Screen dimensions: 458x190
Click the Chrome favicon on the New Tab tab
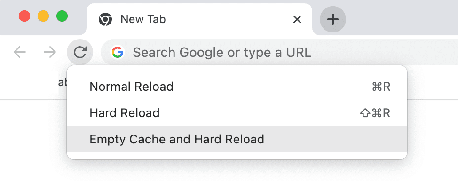pyautogui.click(x=105, y=20)
